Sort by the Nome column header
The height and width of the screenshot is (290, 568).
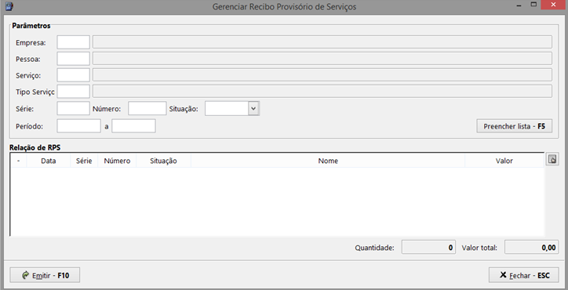(328, 161)
